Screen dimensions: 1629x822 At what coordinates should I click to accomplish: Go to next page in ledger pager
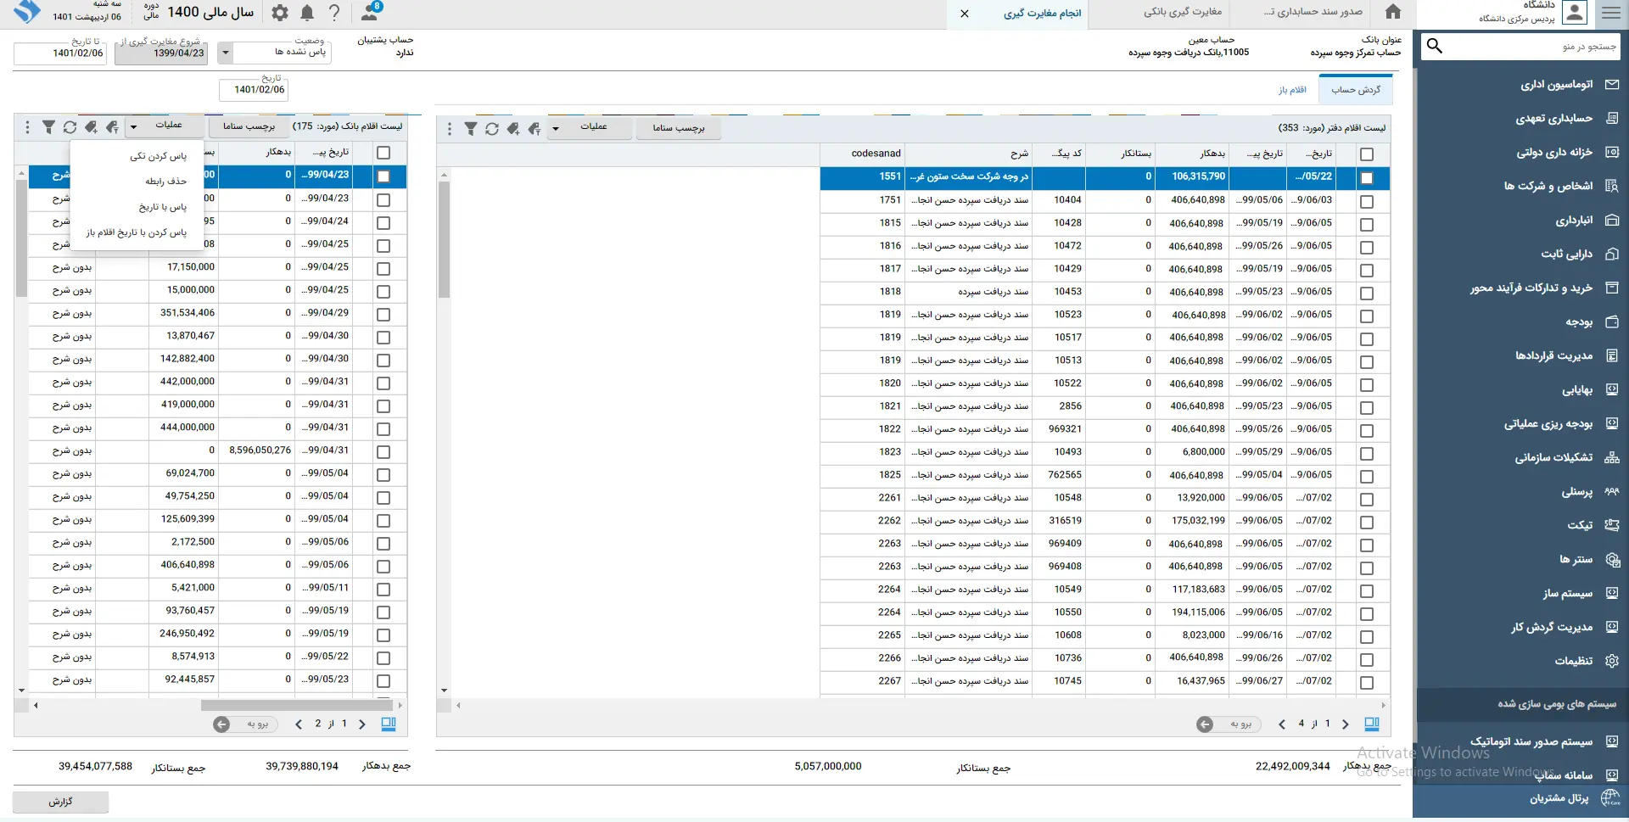point(1345,724)
